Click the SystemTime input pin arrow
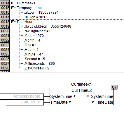 tap(75, 96)
